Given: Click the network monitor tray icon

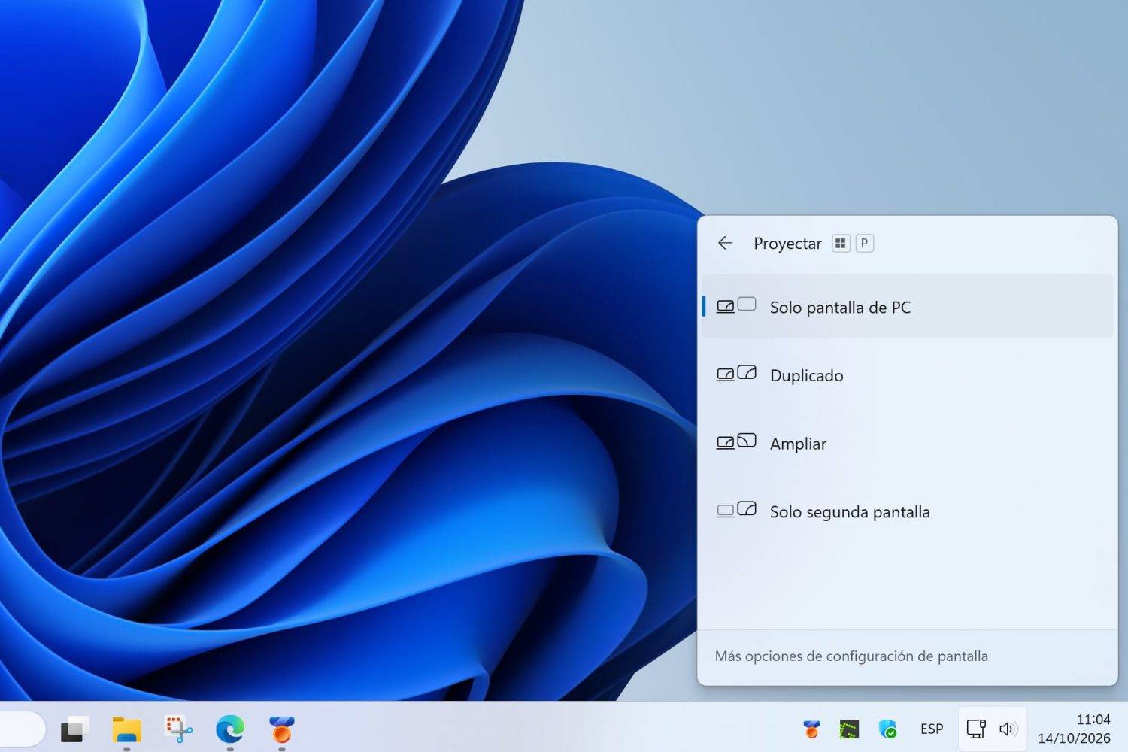Looking at the screenshot, I should pyautogui.click(x=976, y=729).
